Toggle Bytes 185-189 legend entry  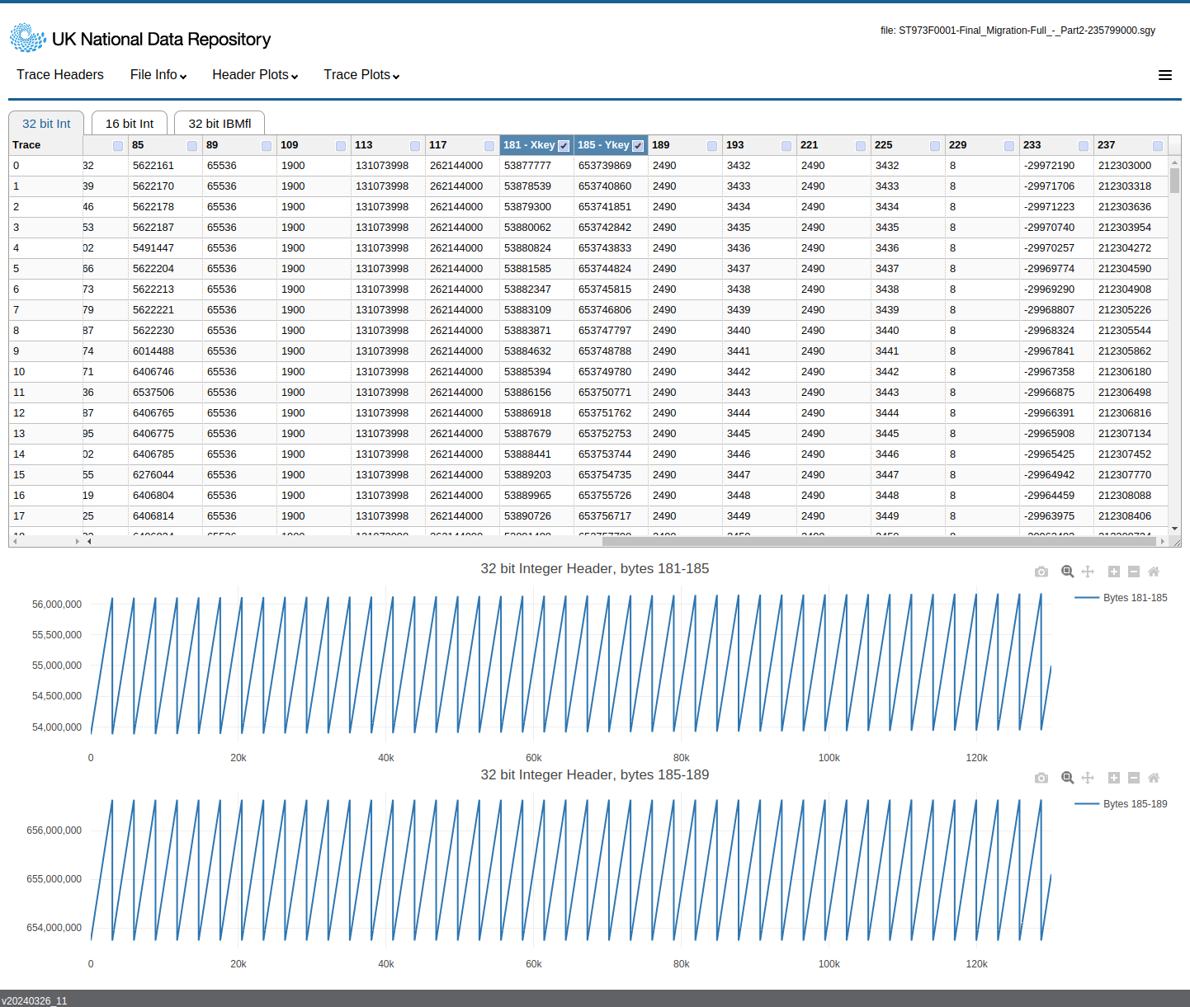pyautogui.click(x=1122, y=804)
